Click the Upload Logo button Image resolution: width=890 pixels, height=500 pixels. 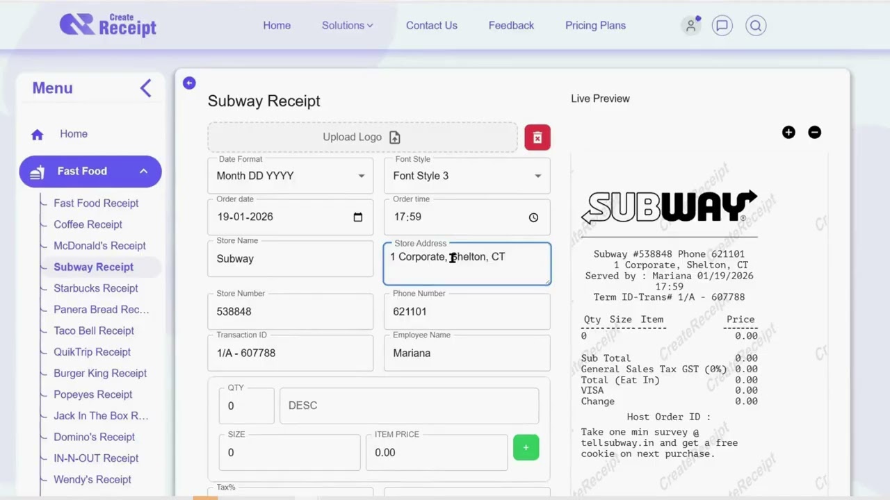362,137
